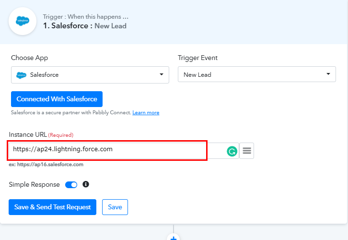Click the plus icon to add step
Image resolution: width=348 pixels, height=240 pixels.
pos(174,238)
